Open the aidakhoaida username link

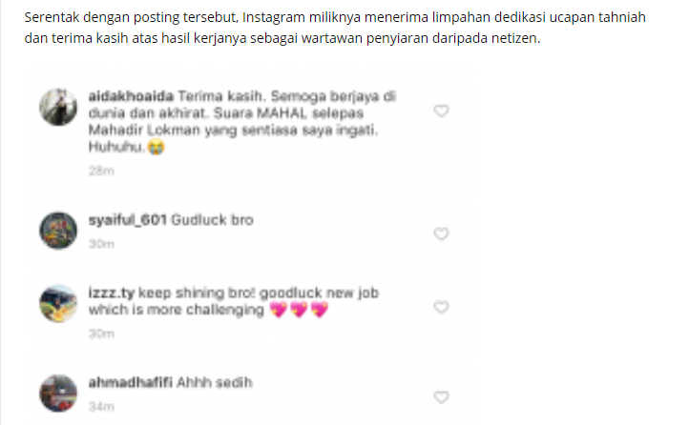(131, 96)
